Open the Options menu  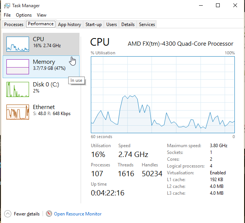pos(24,15)
